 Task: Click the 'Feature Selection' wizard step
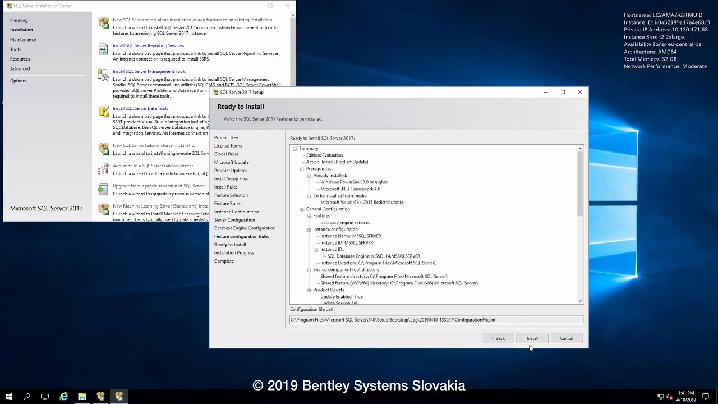(231, 195)
